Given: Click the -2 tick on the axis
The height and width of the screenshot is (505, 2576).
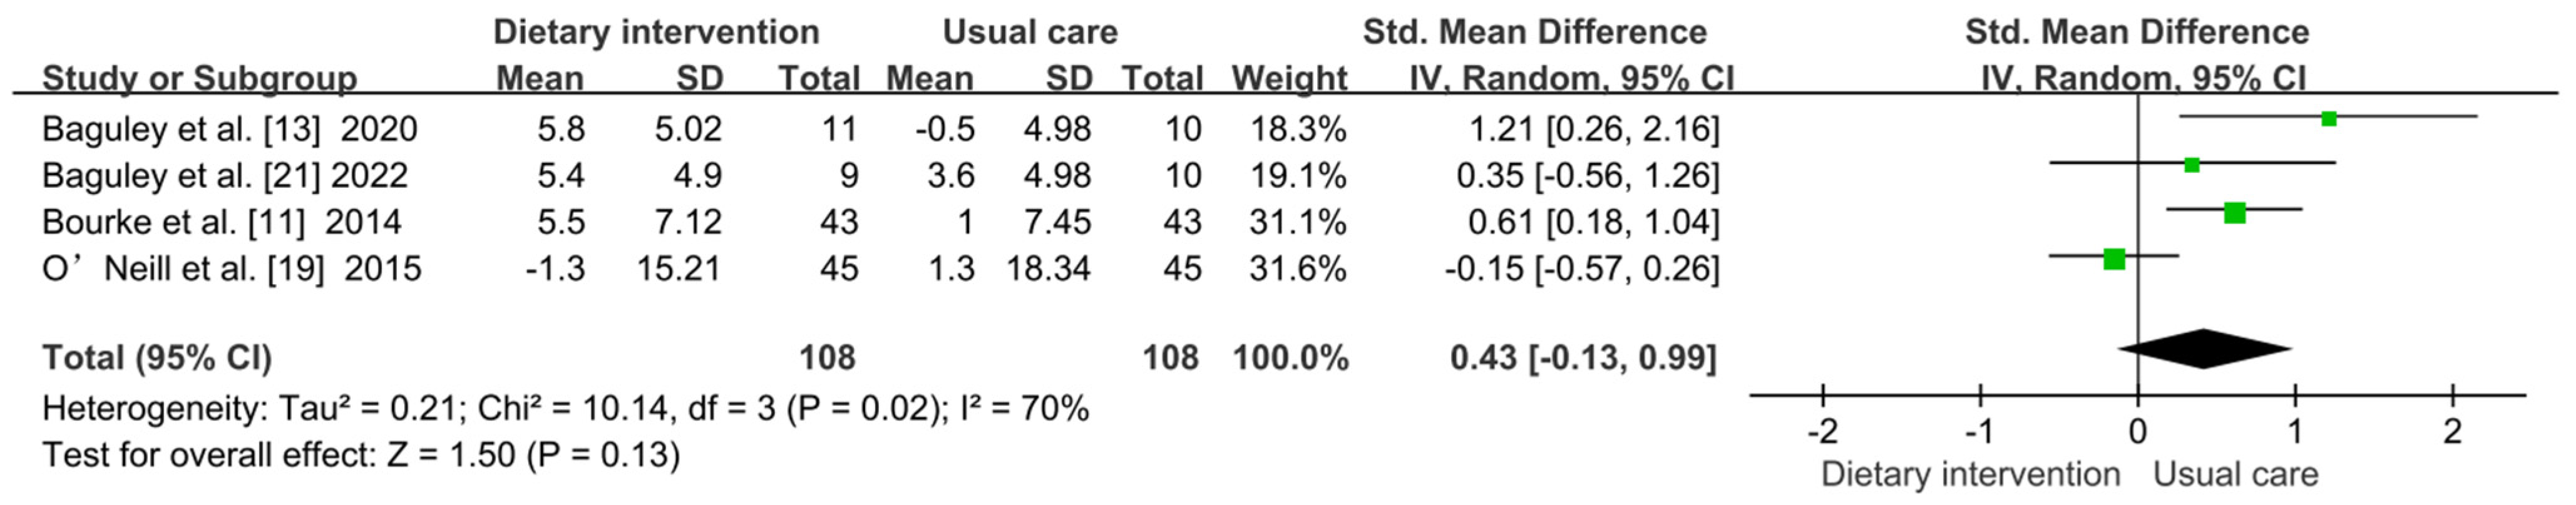Looking at the screenshot, I should [1823, 432].
